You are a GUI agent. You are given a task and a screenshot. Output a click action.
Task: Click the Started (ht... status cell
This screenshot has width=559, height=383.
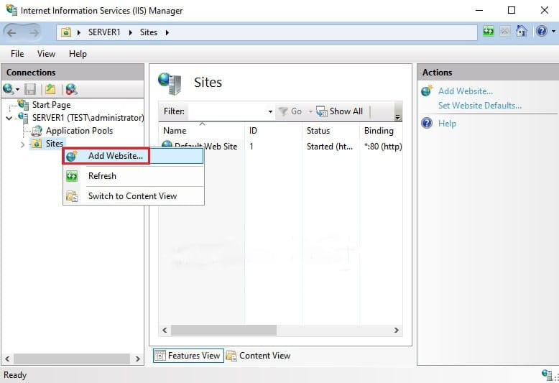[x=330, y=147]
